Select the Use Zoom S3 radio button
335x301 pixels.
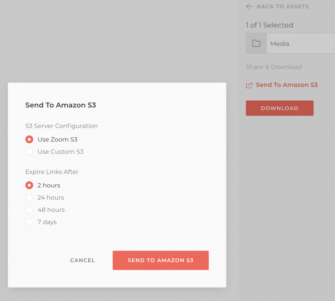(x=29, y=139)
